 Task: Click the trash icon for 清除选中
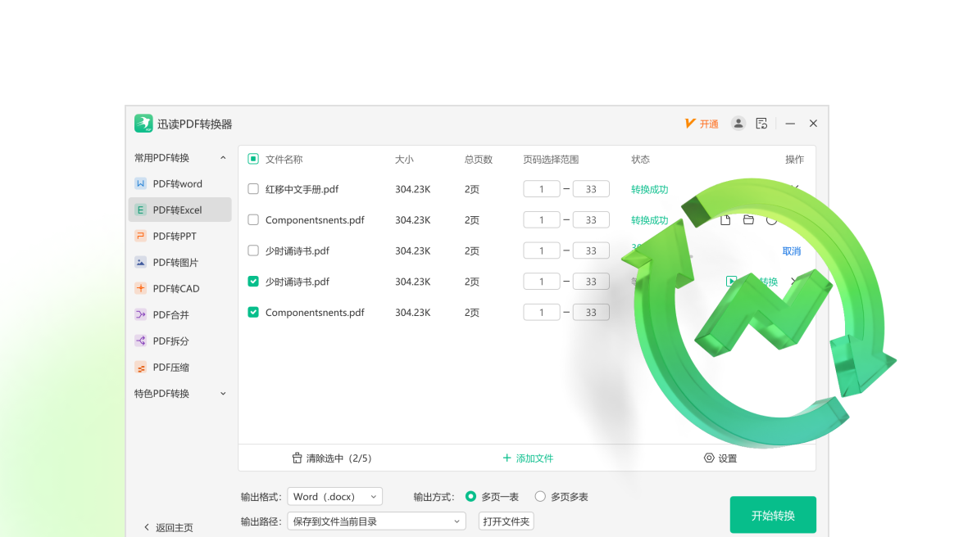(297, 458)
